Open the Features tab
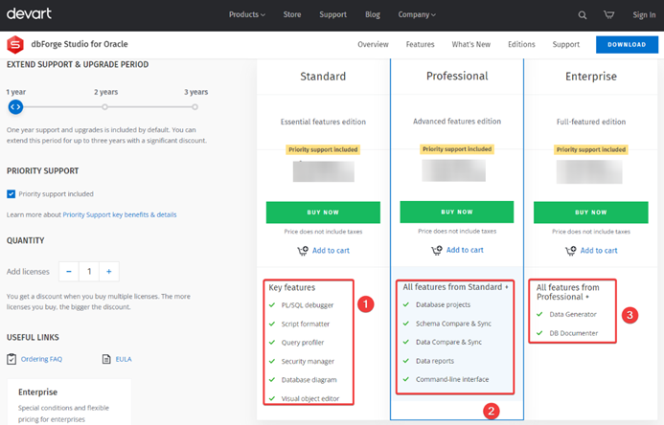664x425 pixels. pyautogui.click(x=420, y=44)
